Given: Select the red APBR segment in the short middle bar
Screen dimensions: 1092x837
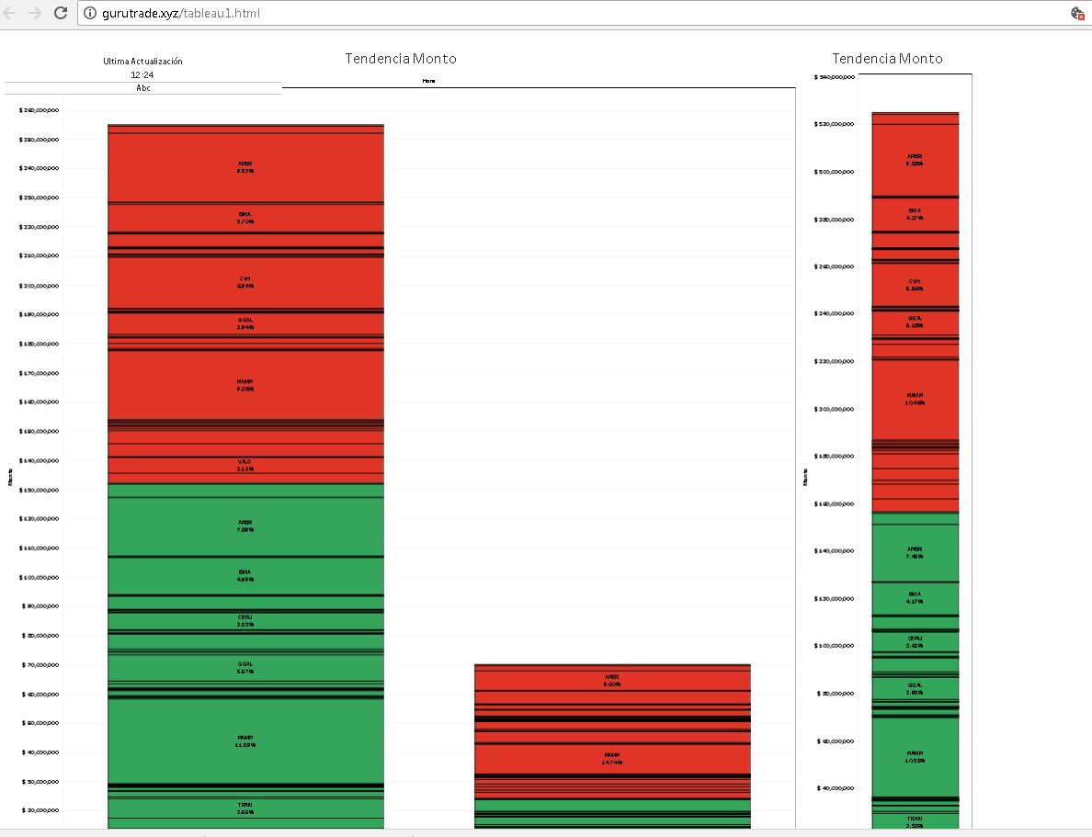Looking at the screenshot, I should coord(613,679).
